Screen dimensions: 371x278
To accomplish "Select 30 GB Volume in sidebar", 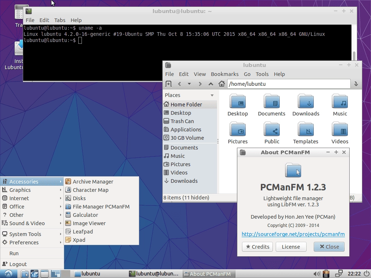I will click(190, 138).
